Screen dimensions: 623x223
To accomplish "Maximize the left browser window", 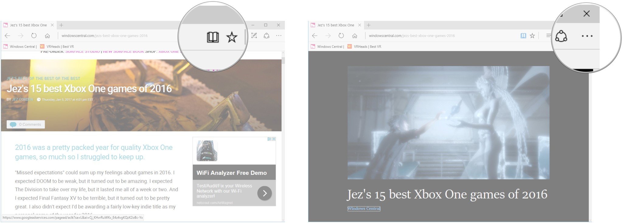I will pyautogui.click(x=266, y=25).
